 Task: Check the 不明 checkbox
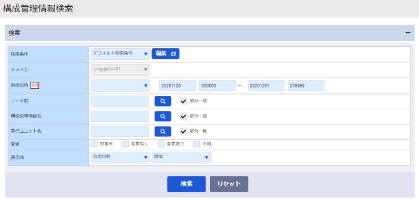coord(197,144)
